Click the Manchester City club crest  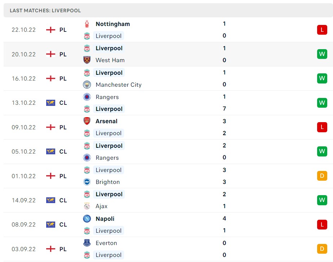87,85
